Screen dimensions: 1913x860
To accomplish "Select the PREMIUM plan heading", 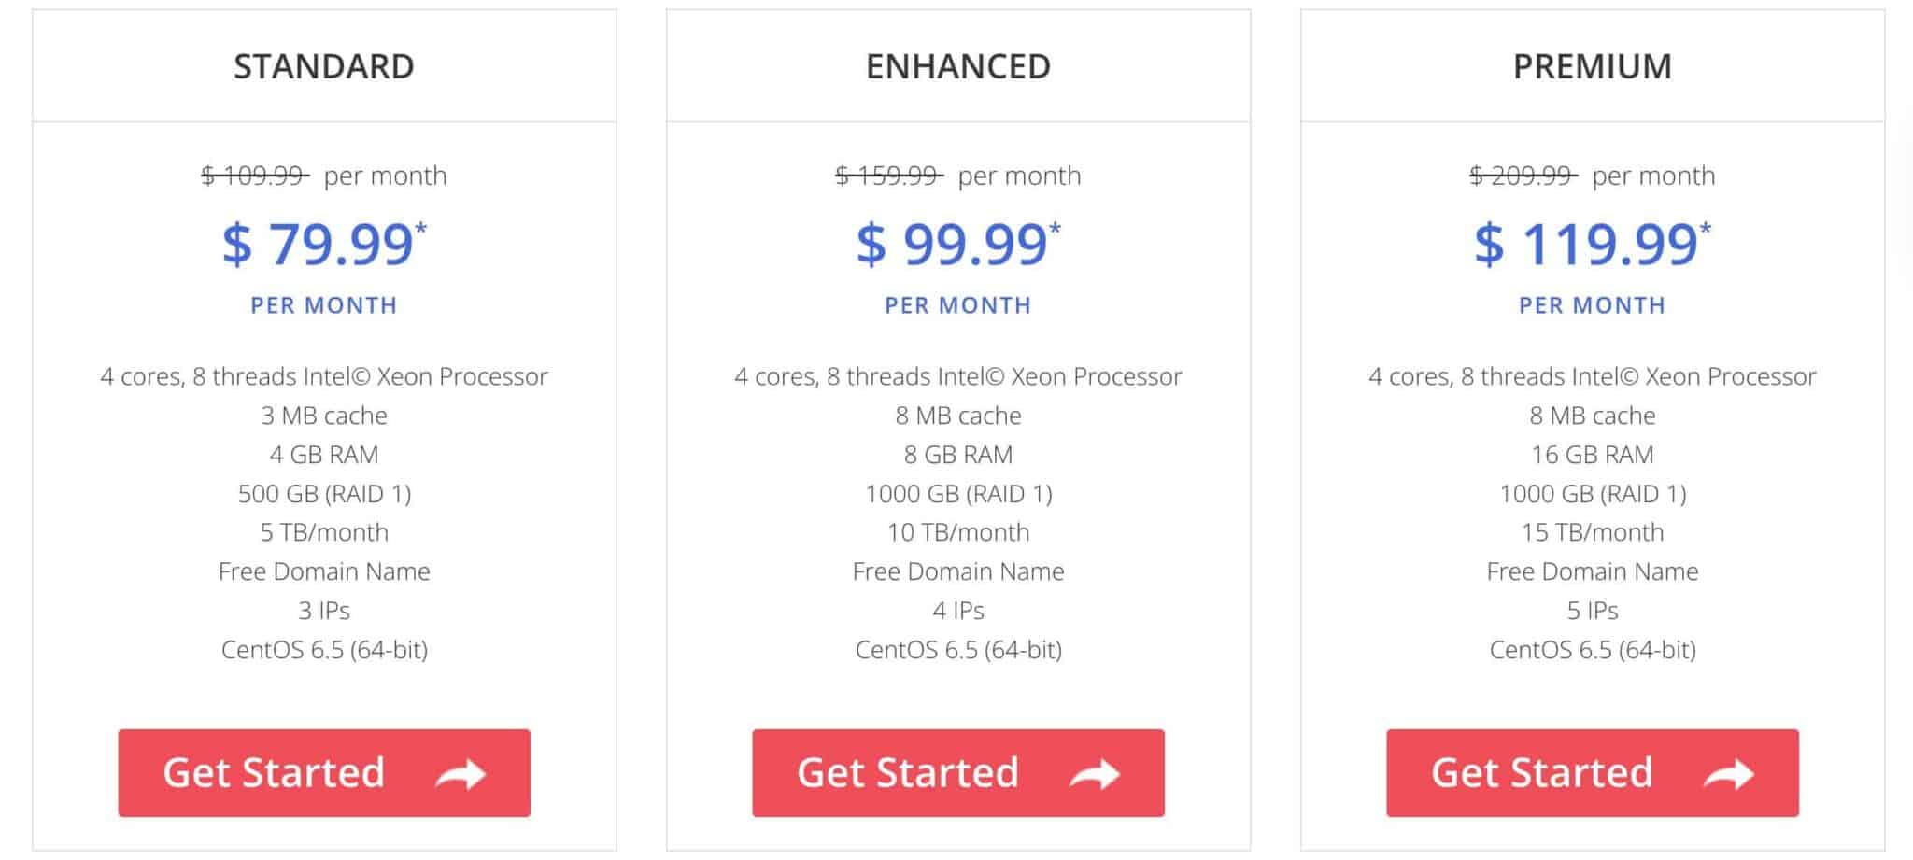I will coord(1593,66).
